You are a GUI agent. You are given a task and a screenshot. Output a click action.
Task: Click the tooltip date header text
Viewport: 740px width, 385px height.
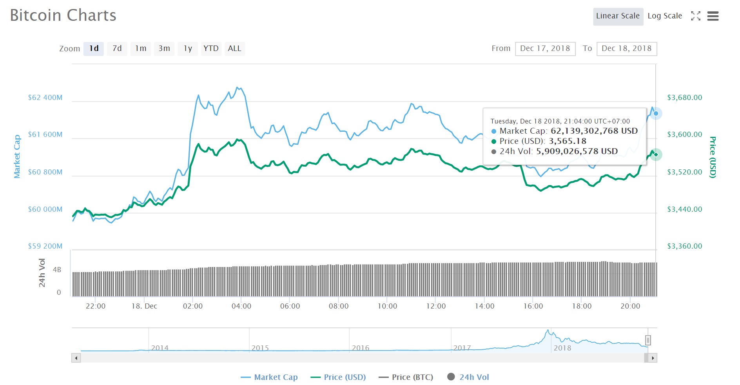(x=560, y=122)
